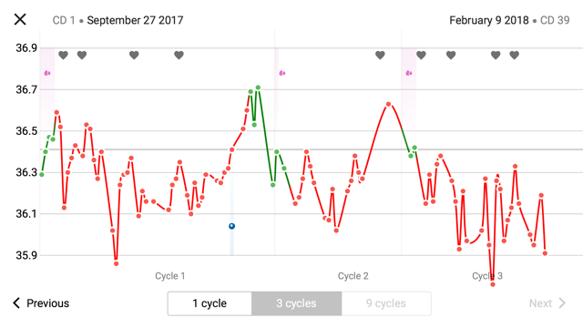Click the Cycle 2 peak point near 36.6

point(389,105)
